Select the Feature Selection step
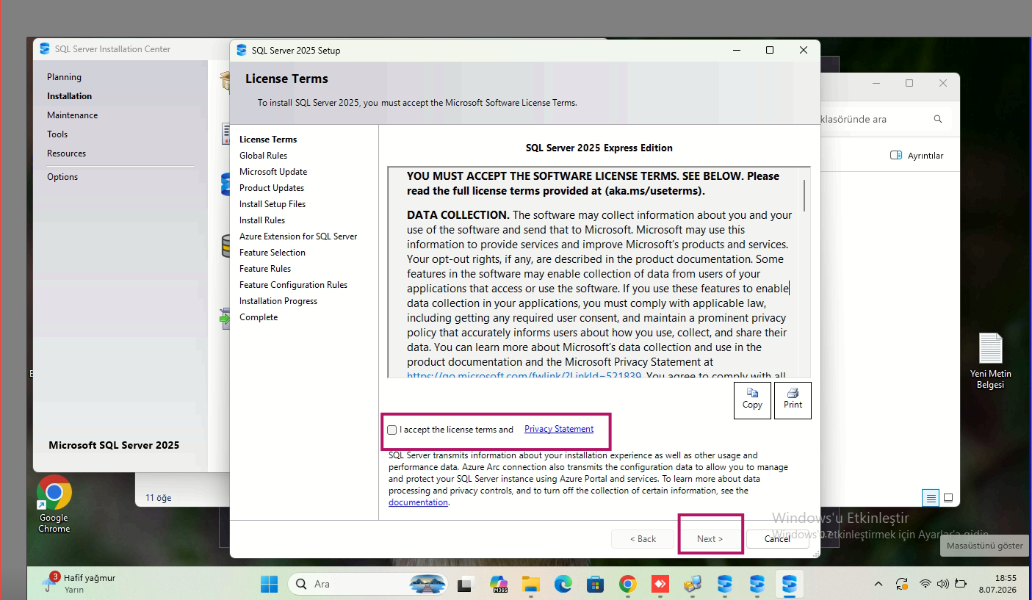1032x600 pixels. [273, 253]
